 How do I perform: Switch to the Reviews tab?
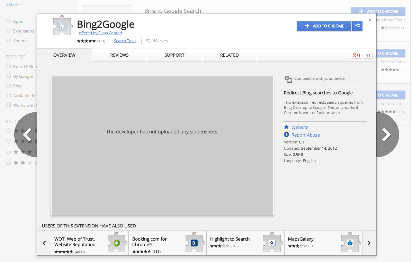pos(119,55)
